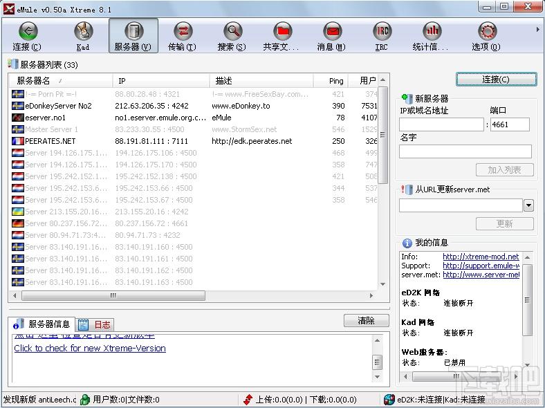Click the update server.met icon
This screenshot has width=545, height=408.
[x=407, y=189]
